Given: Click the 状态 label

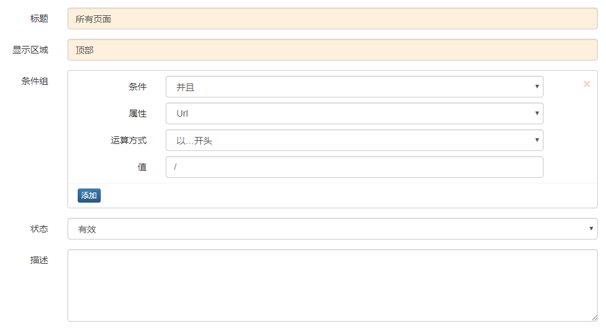Looking at the screenshot, I should click(39, 229).
